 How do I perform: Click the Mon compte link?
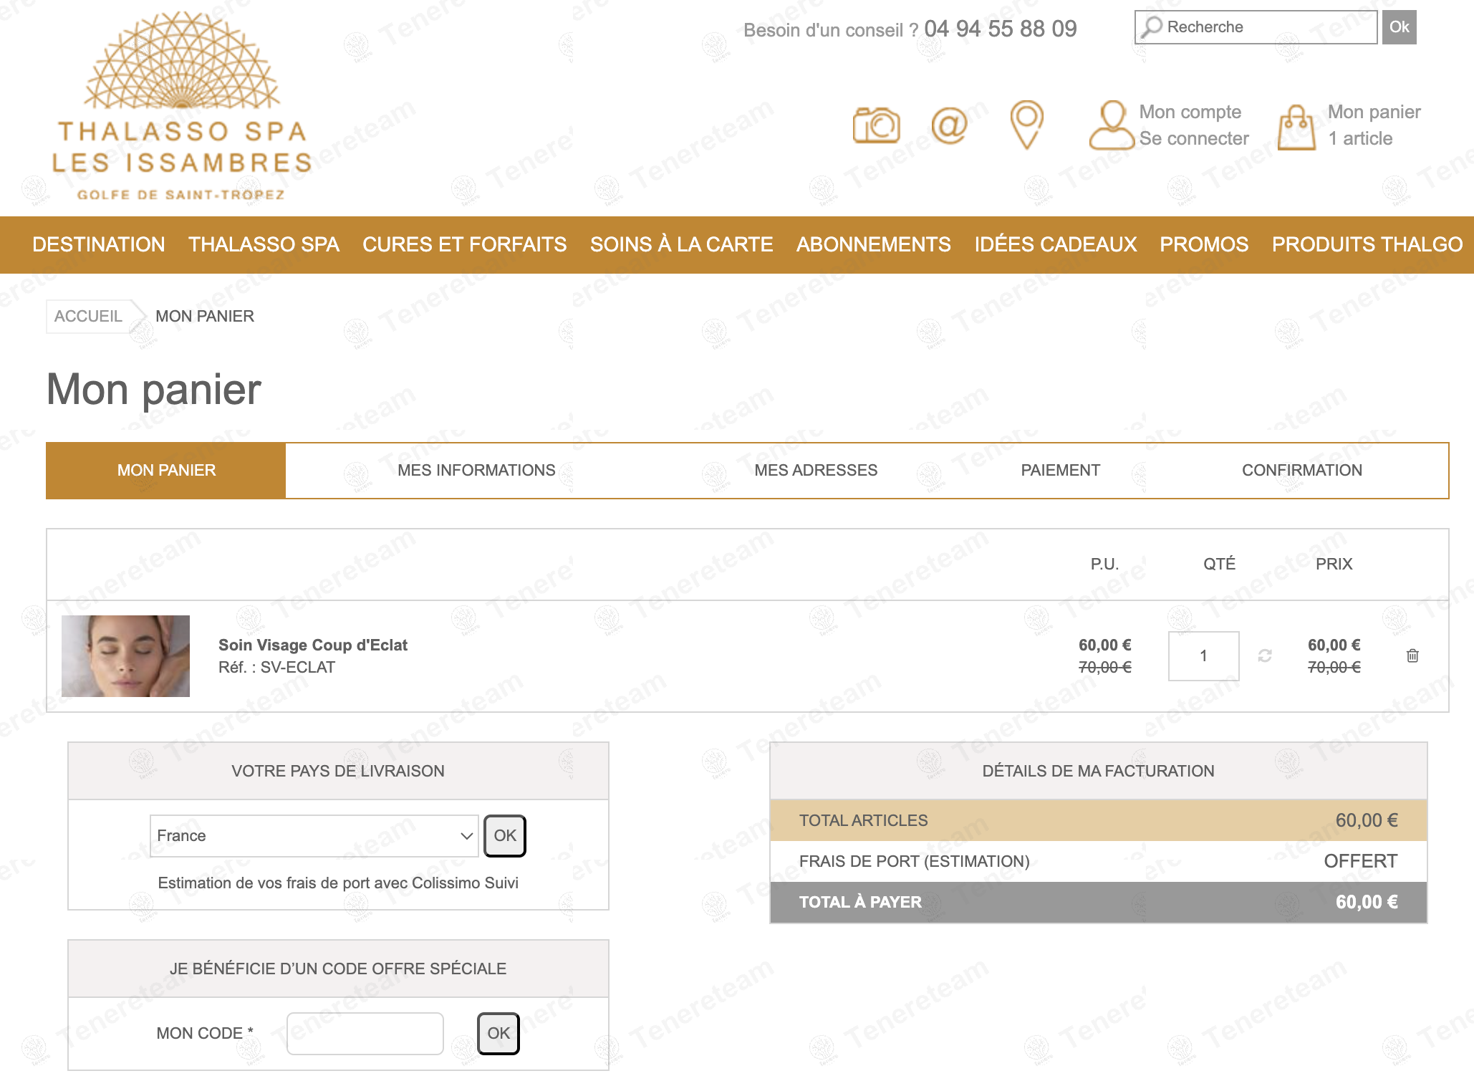1190,112
